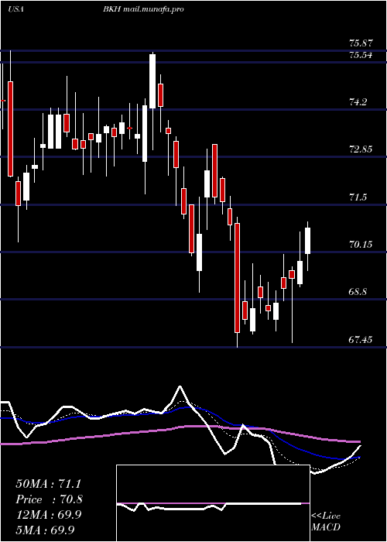Click the 72.85 price level label
This screenshot has width=387, height=542.
(361, 149)
